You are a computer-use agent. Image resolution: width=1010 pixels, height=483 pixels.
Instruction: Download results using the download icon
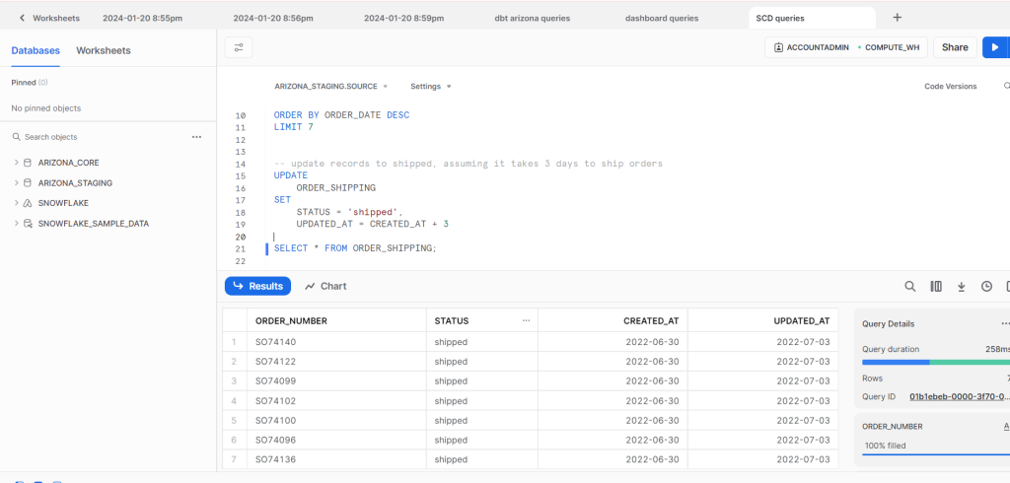[x=962, y=286]
